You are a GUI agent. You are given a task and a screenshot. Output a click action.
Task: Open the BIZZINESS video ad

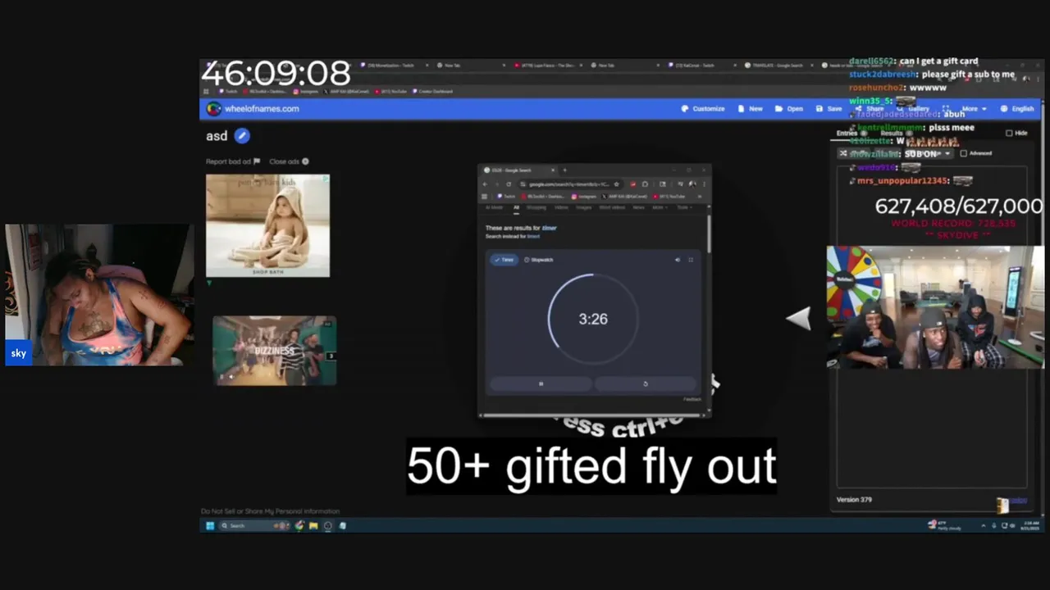point(274,351)
